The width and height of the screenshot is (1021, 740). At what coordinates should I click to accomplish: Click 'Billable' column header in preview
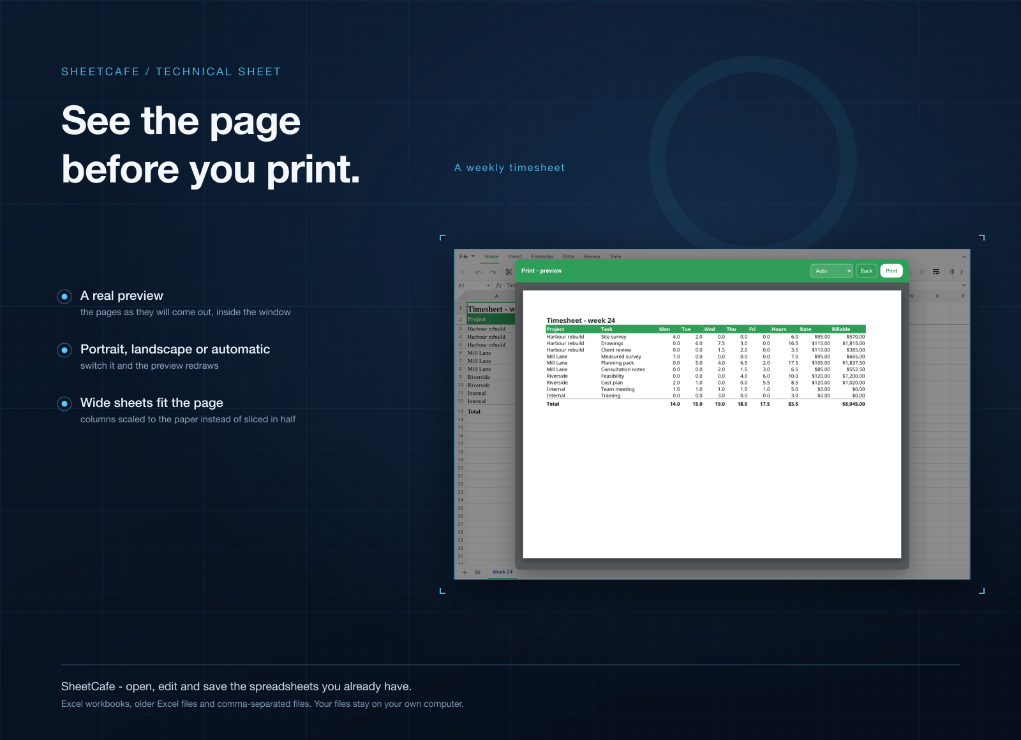[841, 329]
